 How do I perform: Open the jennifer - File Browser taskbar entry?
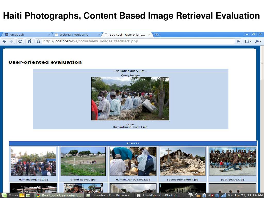coord(109,195)
